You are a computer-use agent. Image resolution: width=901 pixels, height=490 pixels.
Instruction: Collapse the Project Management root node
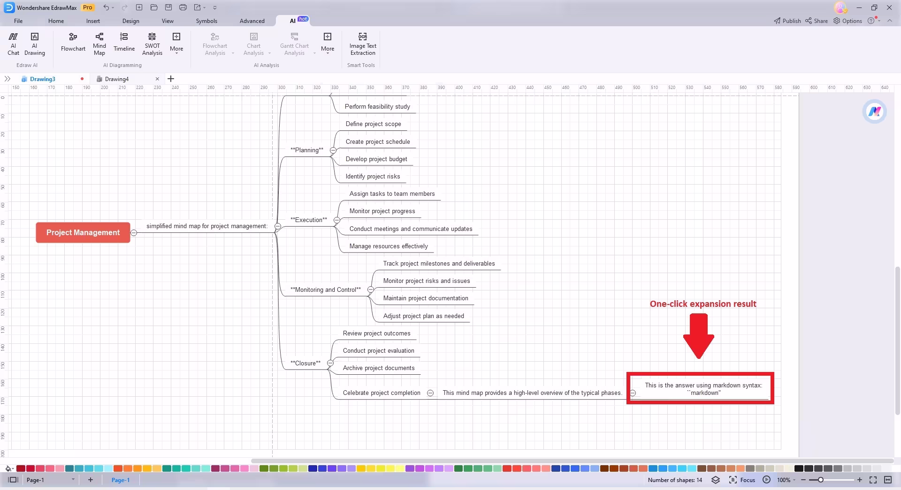coord(134,233)
